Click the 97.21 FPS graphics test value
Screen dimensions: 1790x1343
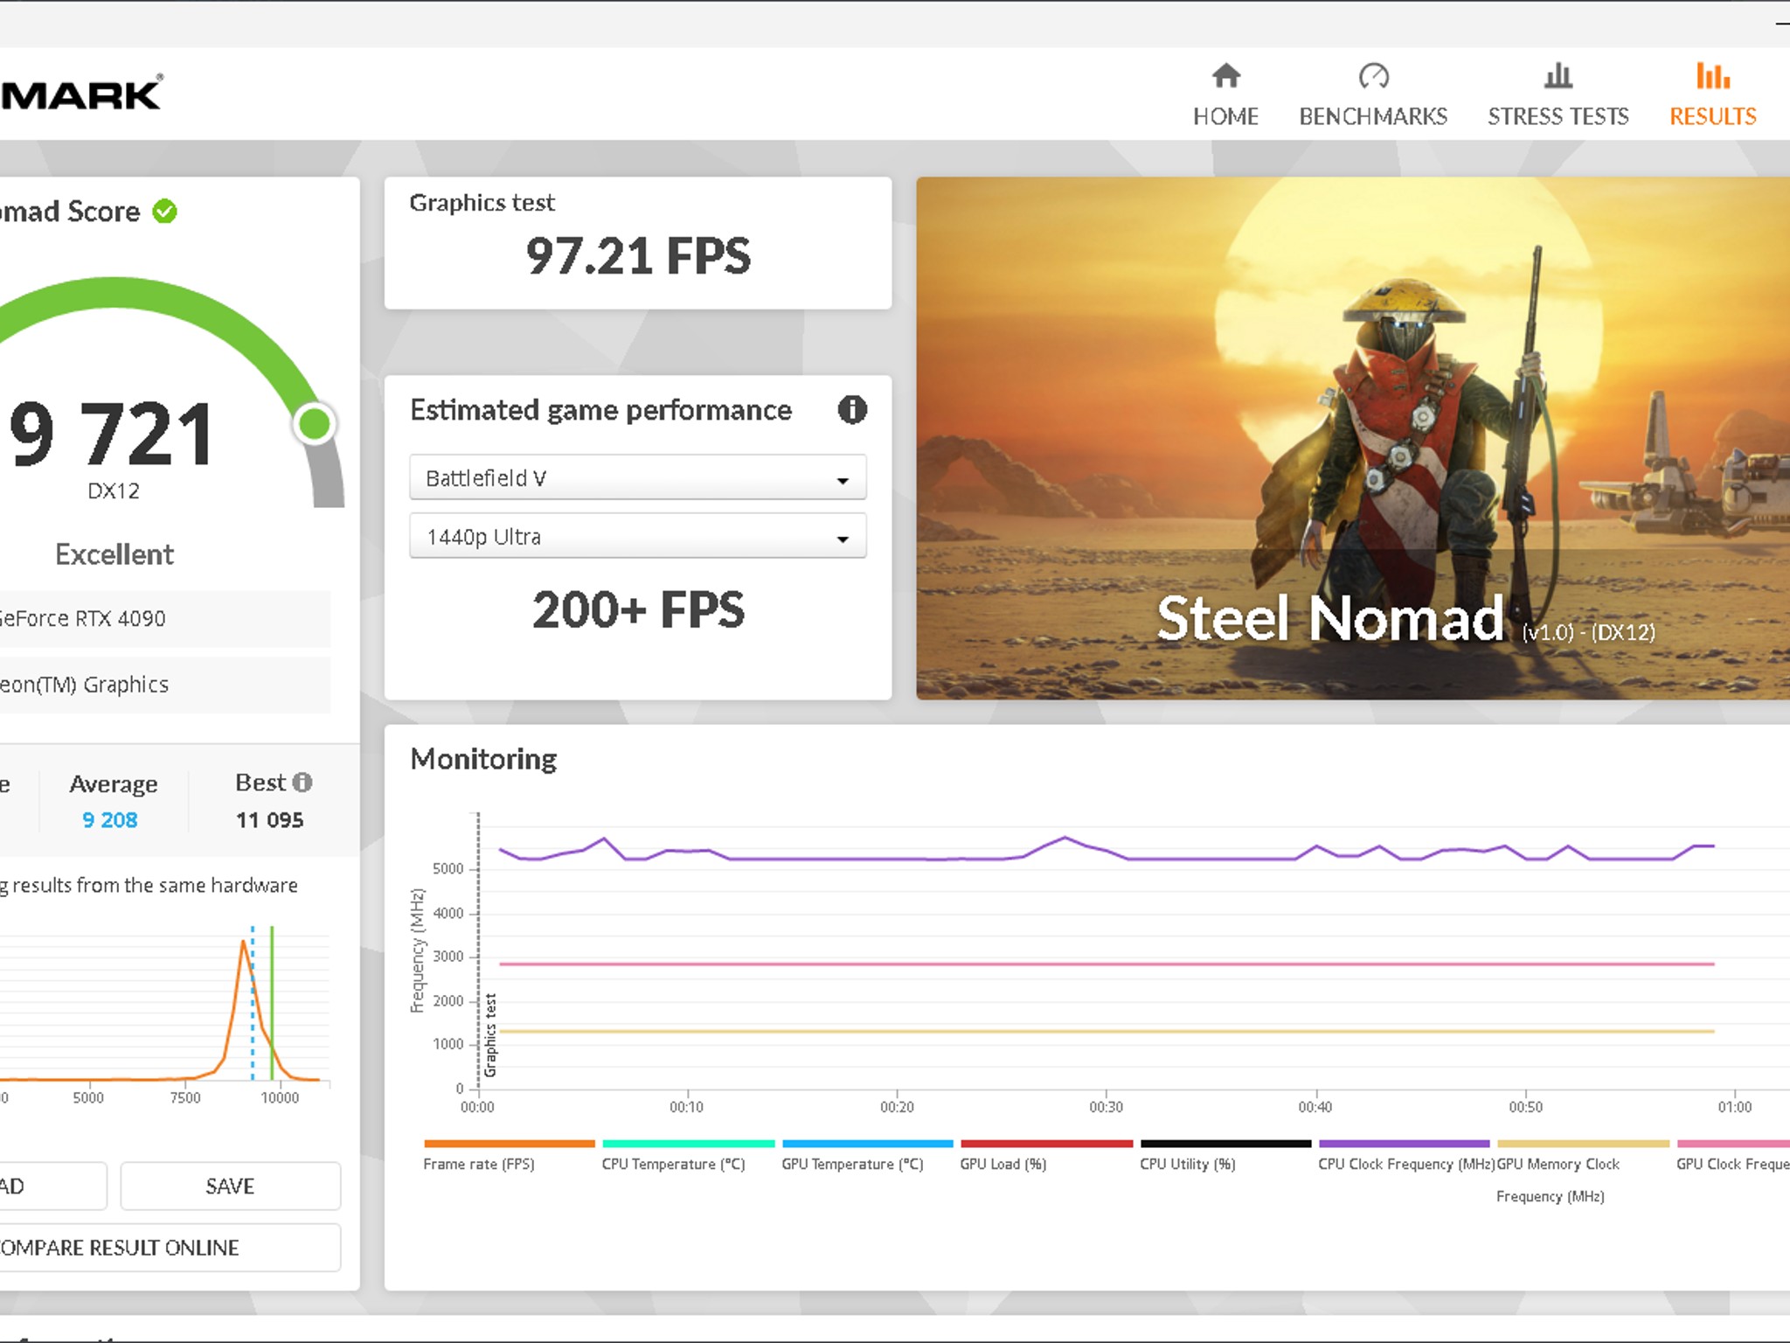click(638, 256)
